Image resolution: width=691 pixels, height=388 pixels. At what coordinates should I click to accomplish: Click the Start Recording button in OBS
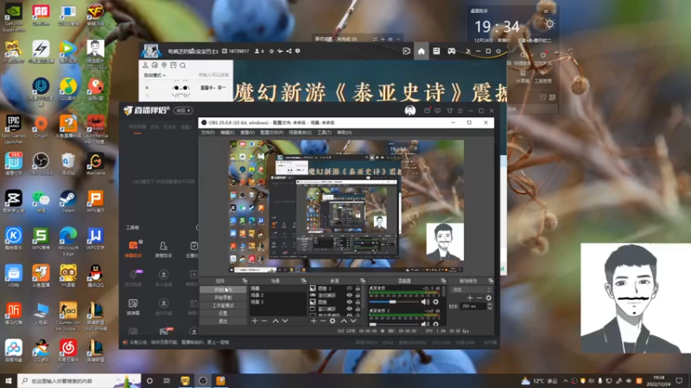223,297
